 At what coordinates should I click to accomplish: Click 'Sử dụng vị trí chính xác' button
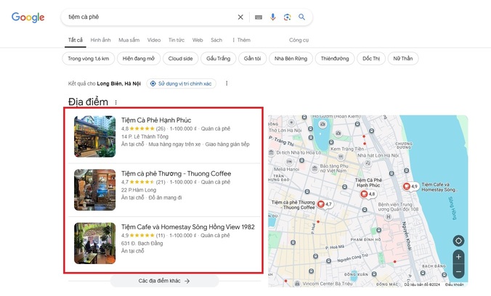point(181,83)
